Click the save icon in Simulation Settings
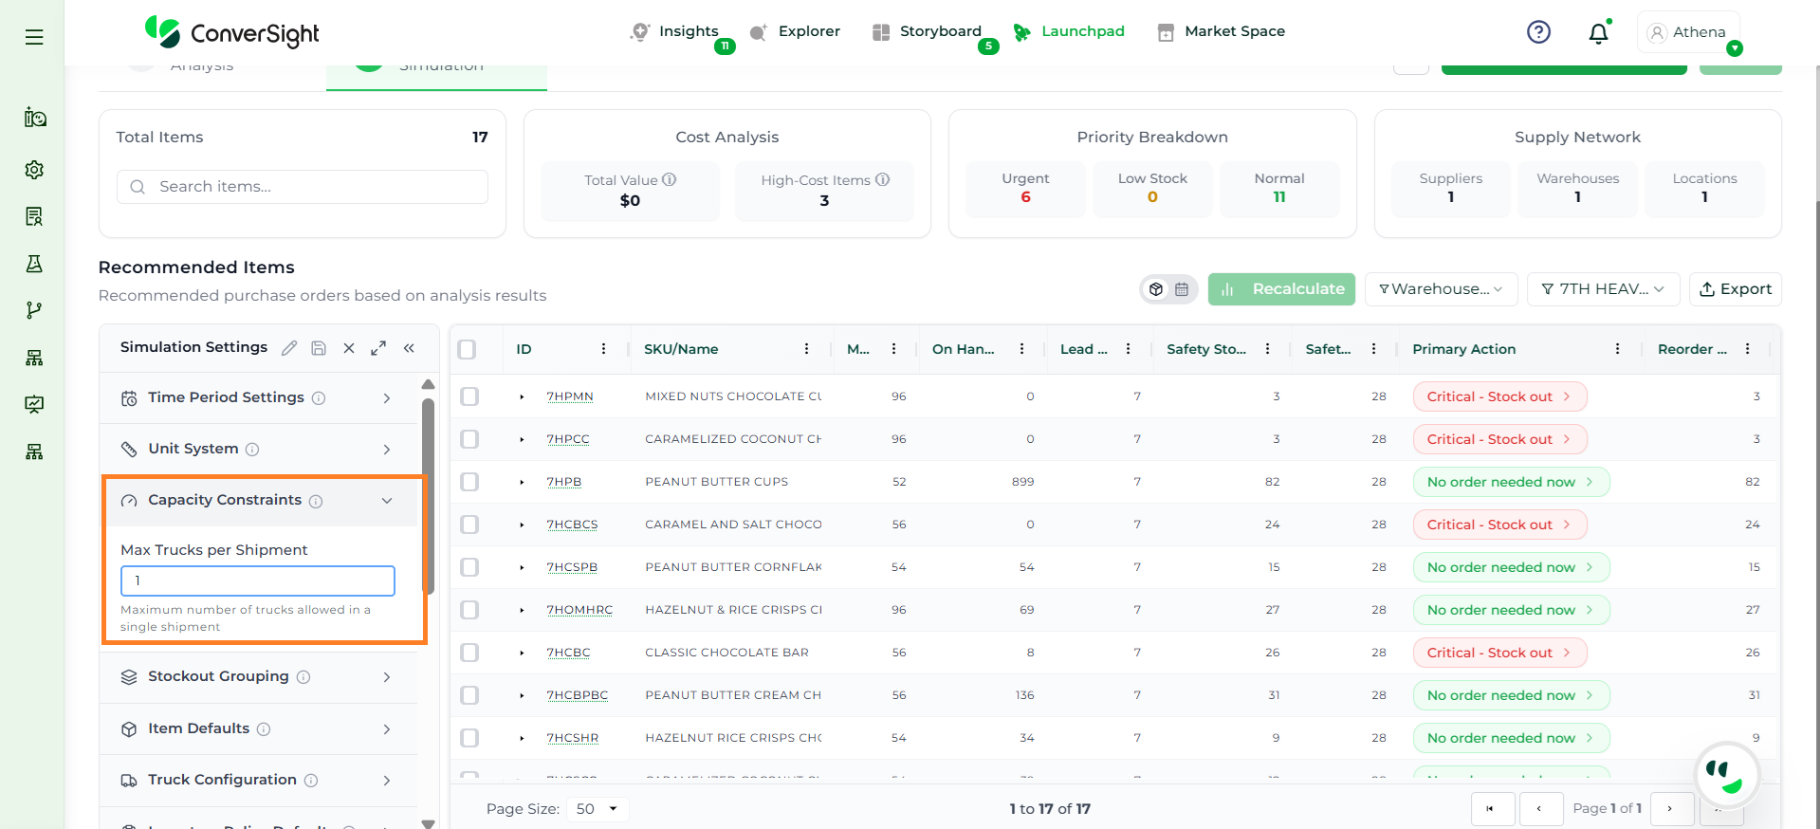This screenshot has height=829, width=1820. pos(319,348)
